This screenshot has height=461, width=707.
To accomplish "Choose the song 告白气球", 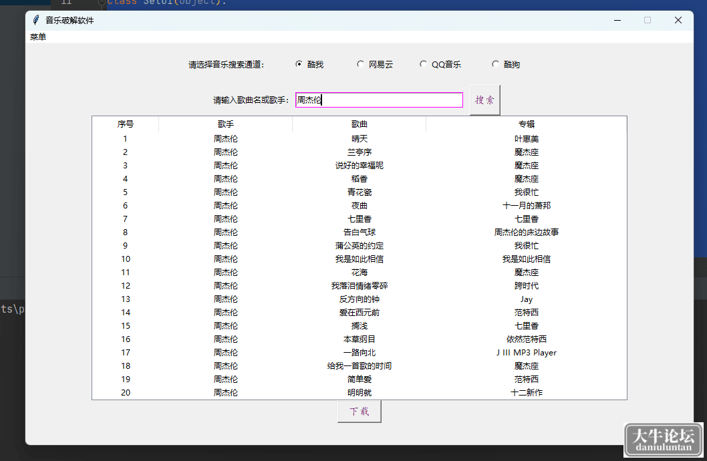I will point(360,233).
